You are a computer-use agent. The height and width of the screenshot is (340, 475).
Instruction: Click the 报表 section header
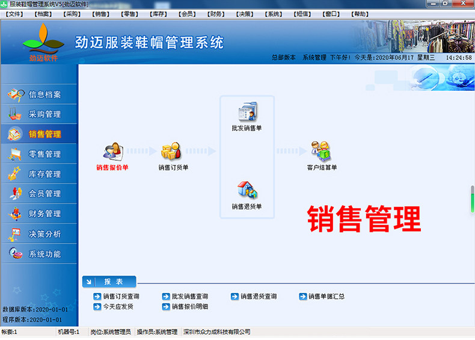tap(109, 282)
